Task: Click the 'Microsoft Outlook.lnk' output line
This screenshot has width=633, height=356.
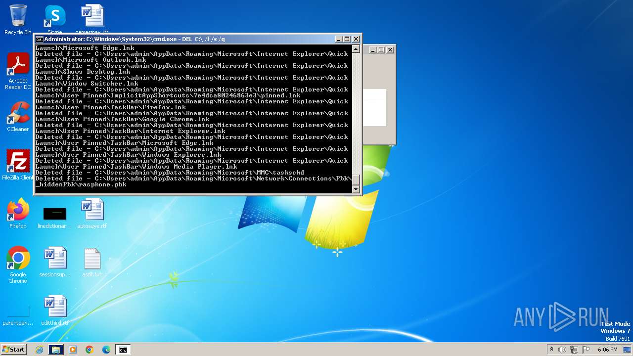Action: click(x=91, y=60)
